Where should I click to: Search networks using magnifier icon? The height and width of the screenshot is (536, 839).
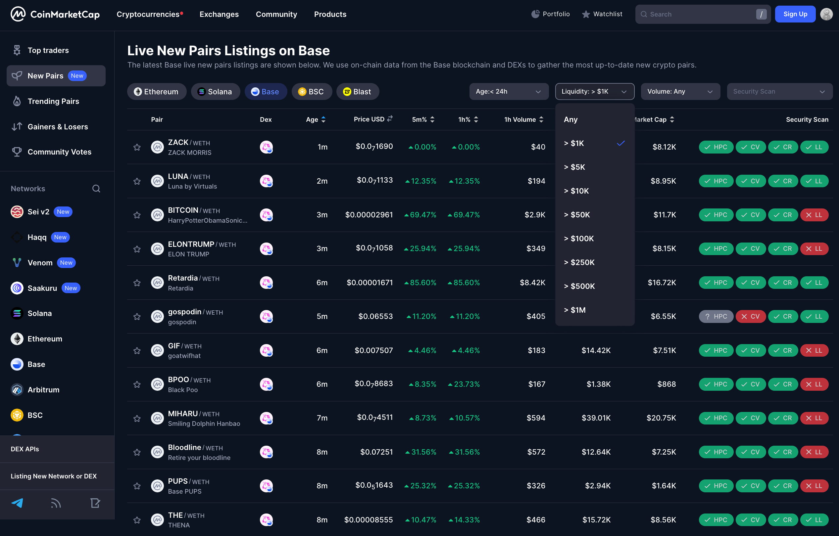96,188
